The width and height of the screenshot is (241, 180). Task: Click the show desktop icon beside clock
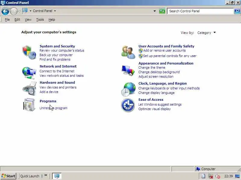click(237, 176)
